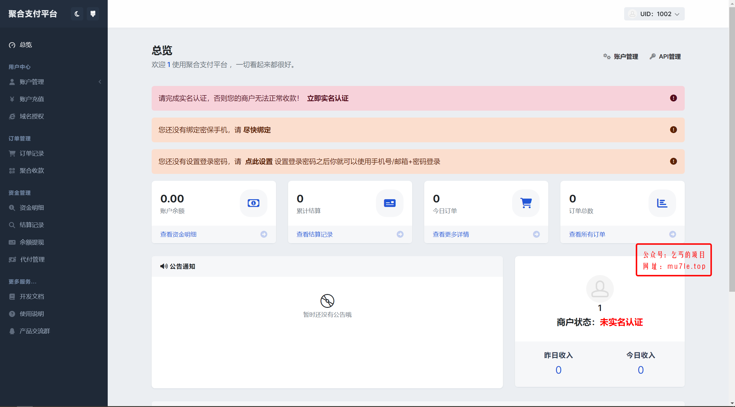The width and height of the screenshot is (735, 407).
Task: Click the 总览 dashboard gauge icon
Action: [x=12, y=45]
